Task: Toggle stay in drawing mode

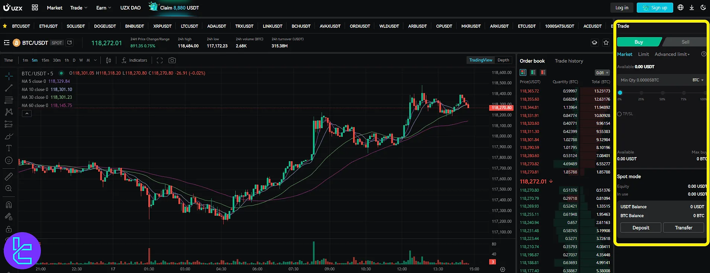Action: tap(9, 217)
